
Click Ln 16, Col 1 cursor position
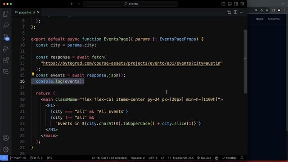coord(109,158)
